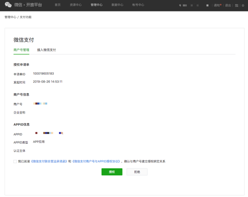Click timestamp 2019-08-26 14:53:11
248x197 pixels.
point(48,82)
